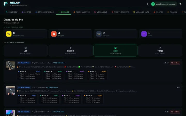Image resolution: width=186 pixels, height=116 pixels.
Task: Click the Disparos do Dia heading
Action: 13,20
